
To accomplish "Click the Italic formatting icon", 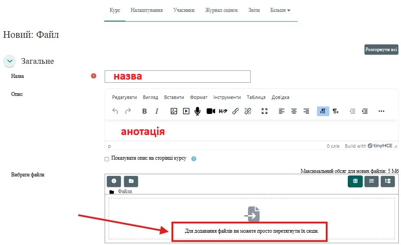I will click(157, 111).
